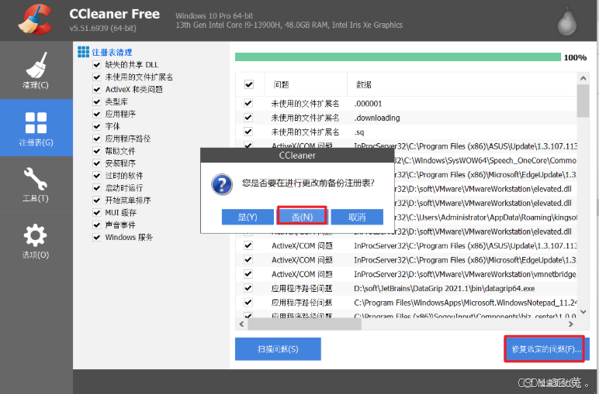The height and width of the screenshot is (394, 599).
Task: Toggle 字体 checkbox
Action: pyautogui.click(x=97, y=126)
